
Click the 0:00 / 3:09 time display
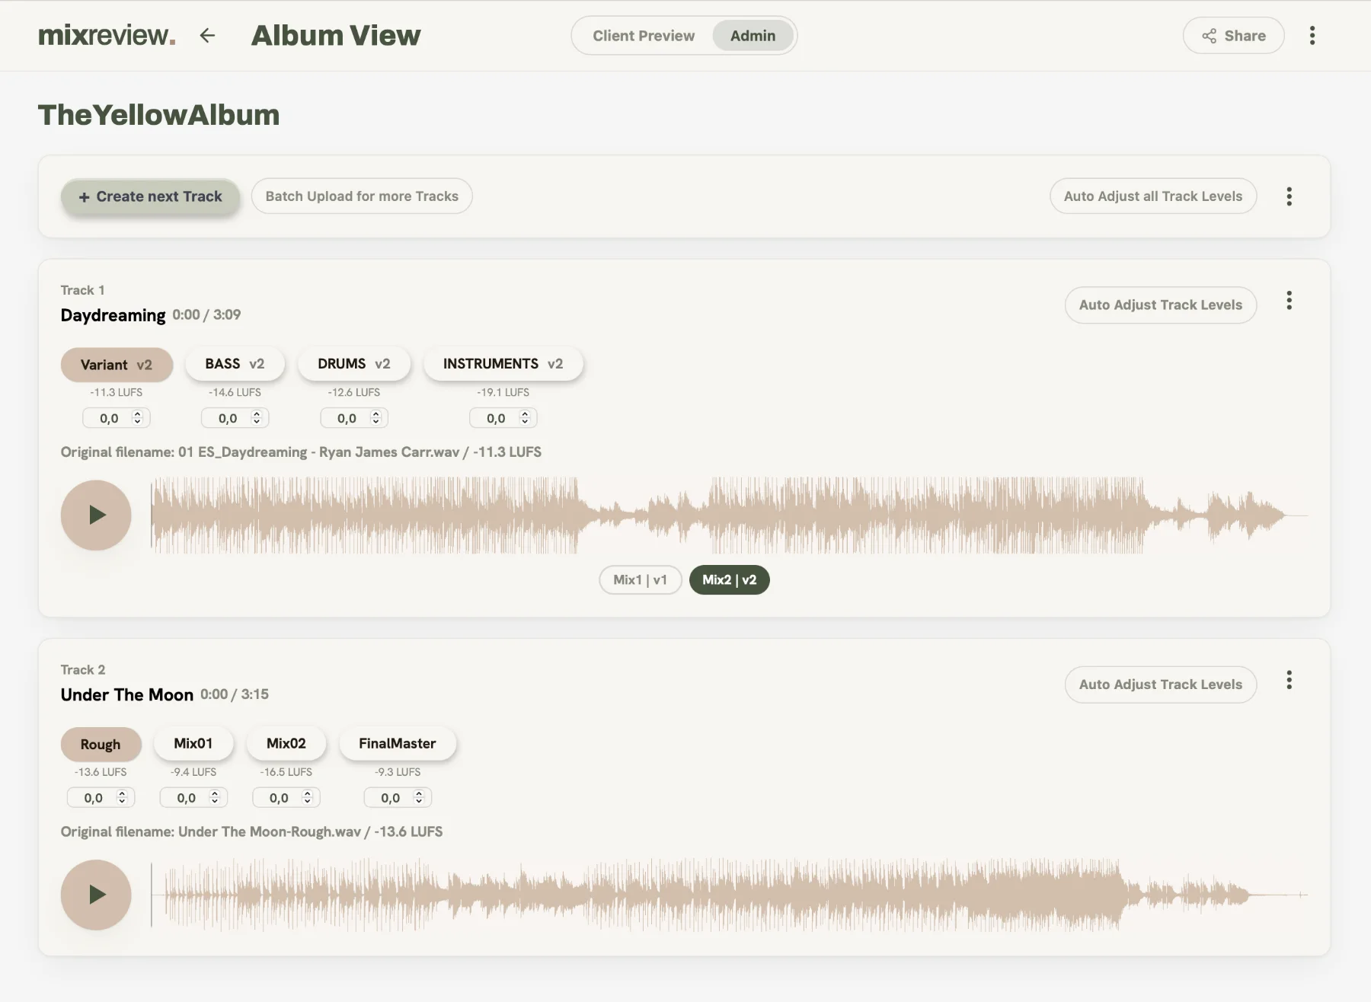[x=206, y=314]
